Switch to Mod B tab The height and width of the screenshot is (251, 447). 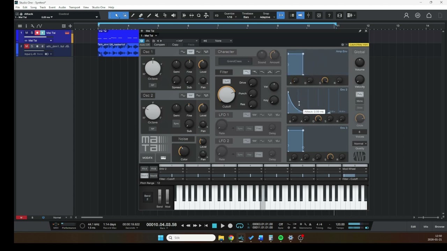coord(153,176)
